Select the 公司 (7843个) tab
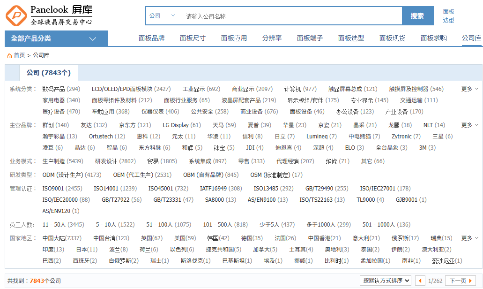This screenshot has height=289, width=483. (x=49, y=73)
